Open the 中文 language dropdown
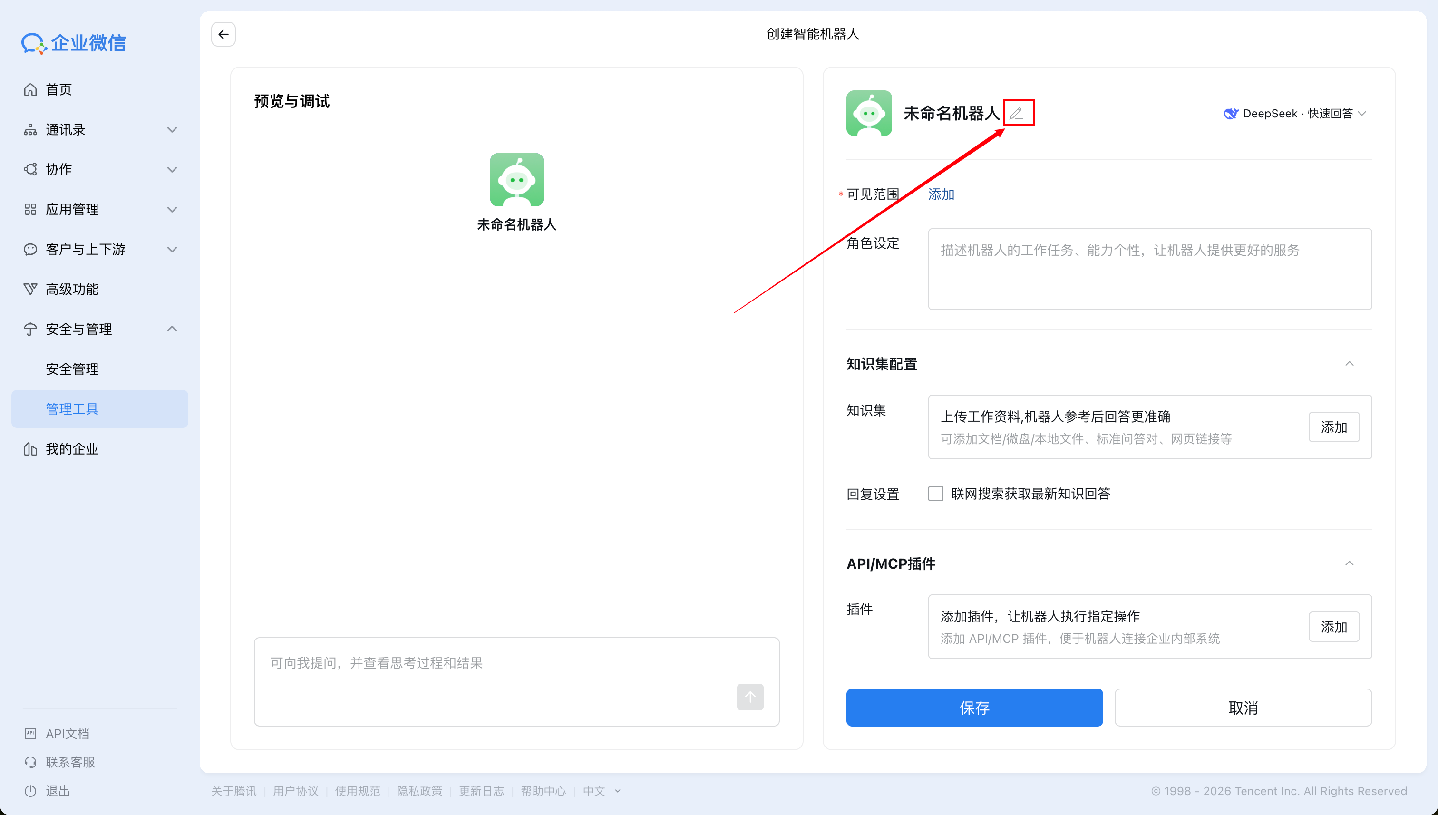 pyautogui.click(x=601, y=791)
